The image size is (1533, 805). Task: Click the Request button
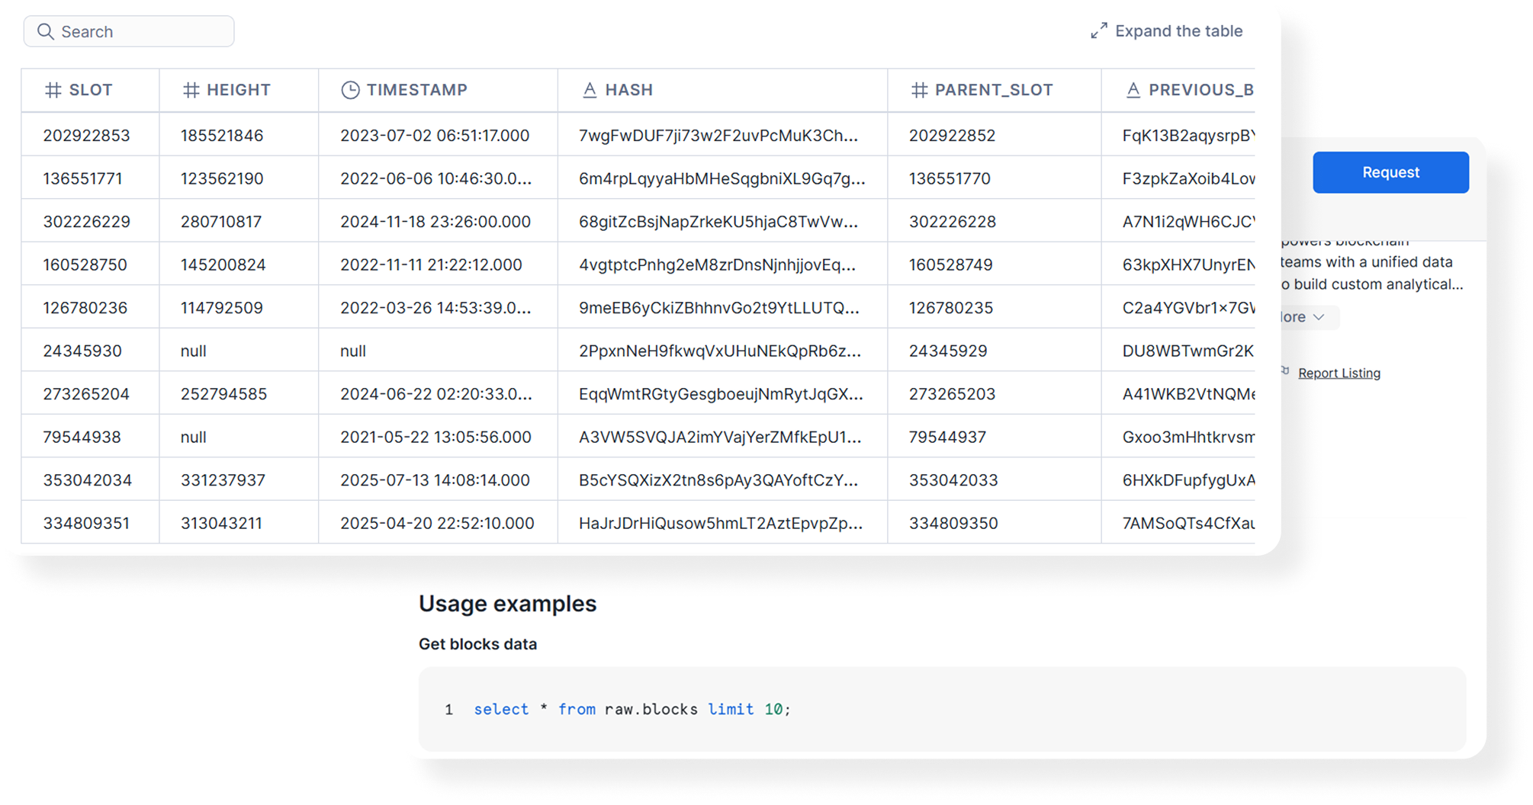point(1390,172)
